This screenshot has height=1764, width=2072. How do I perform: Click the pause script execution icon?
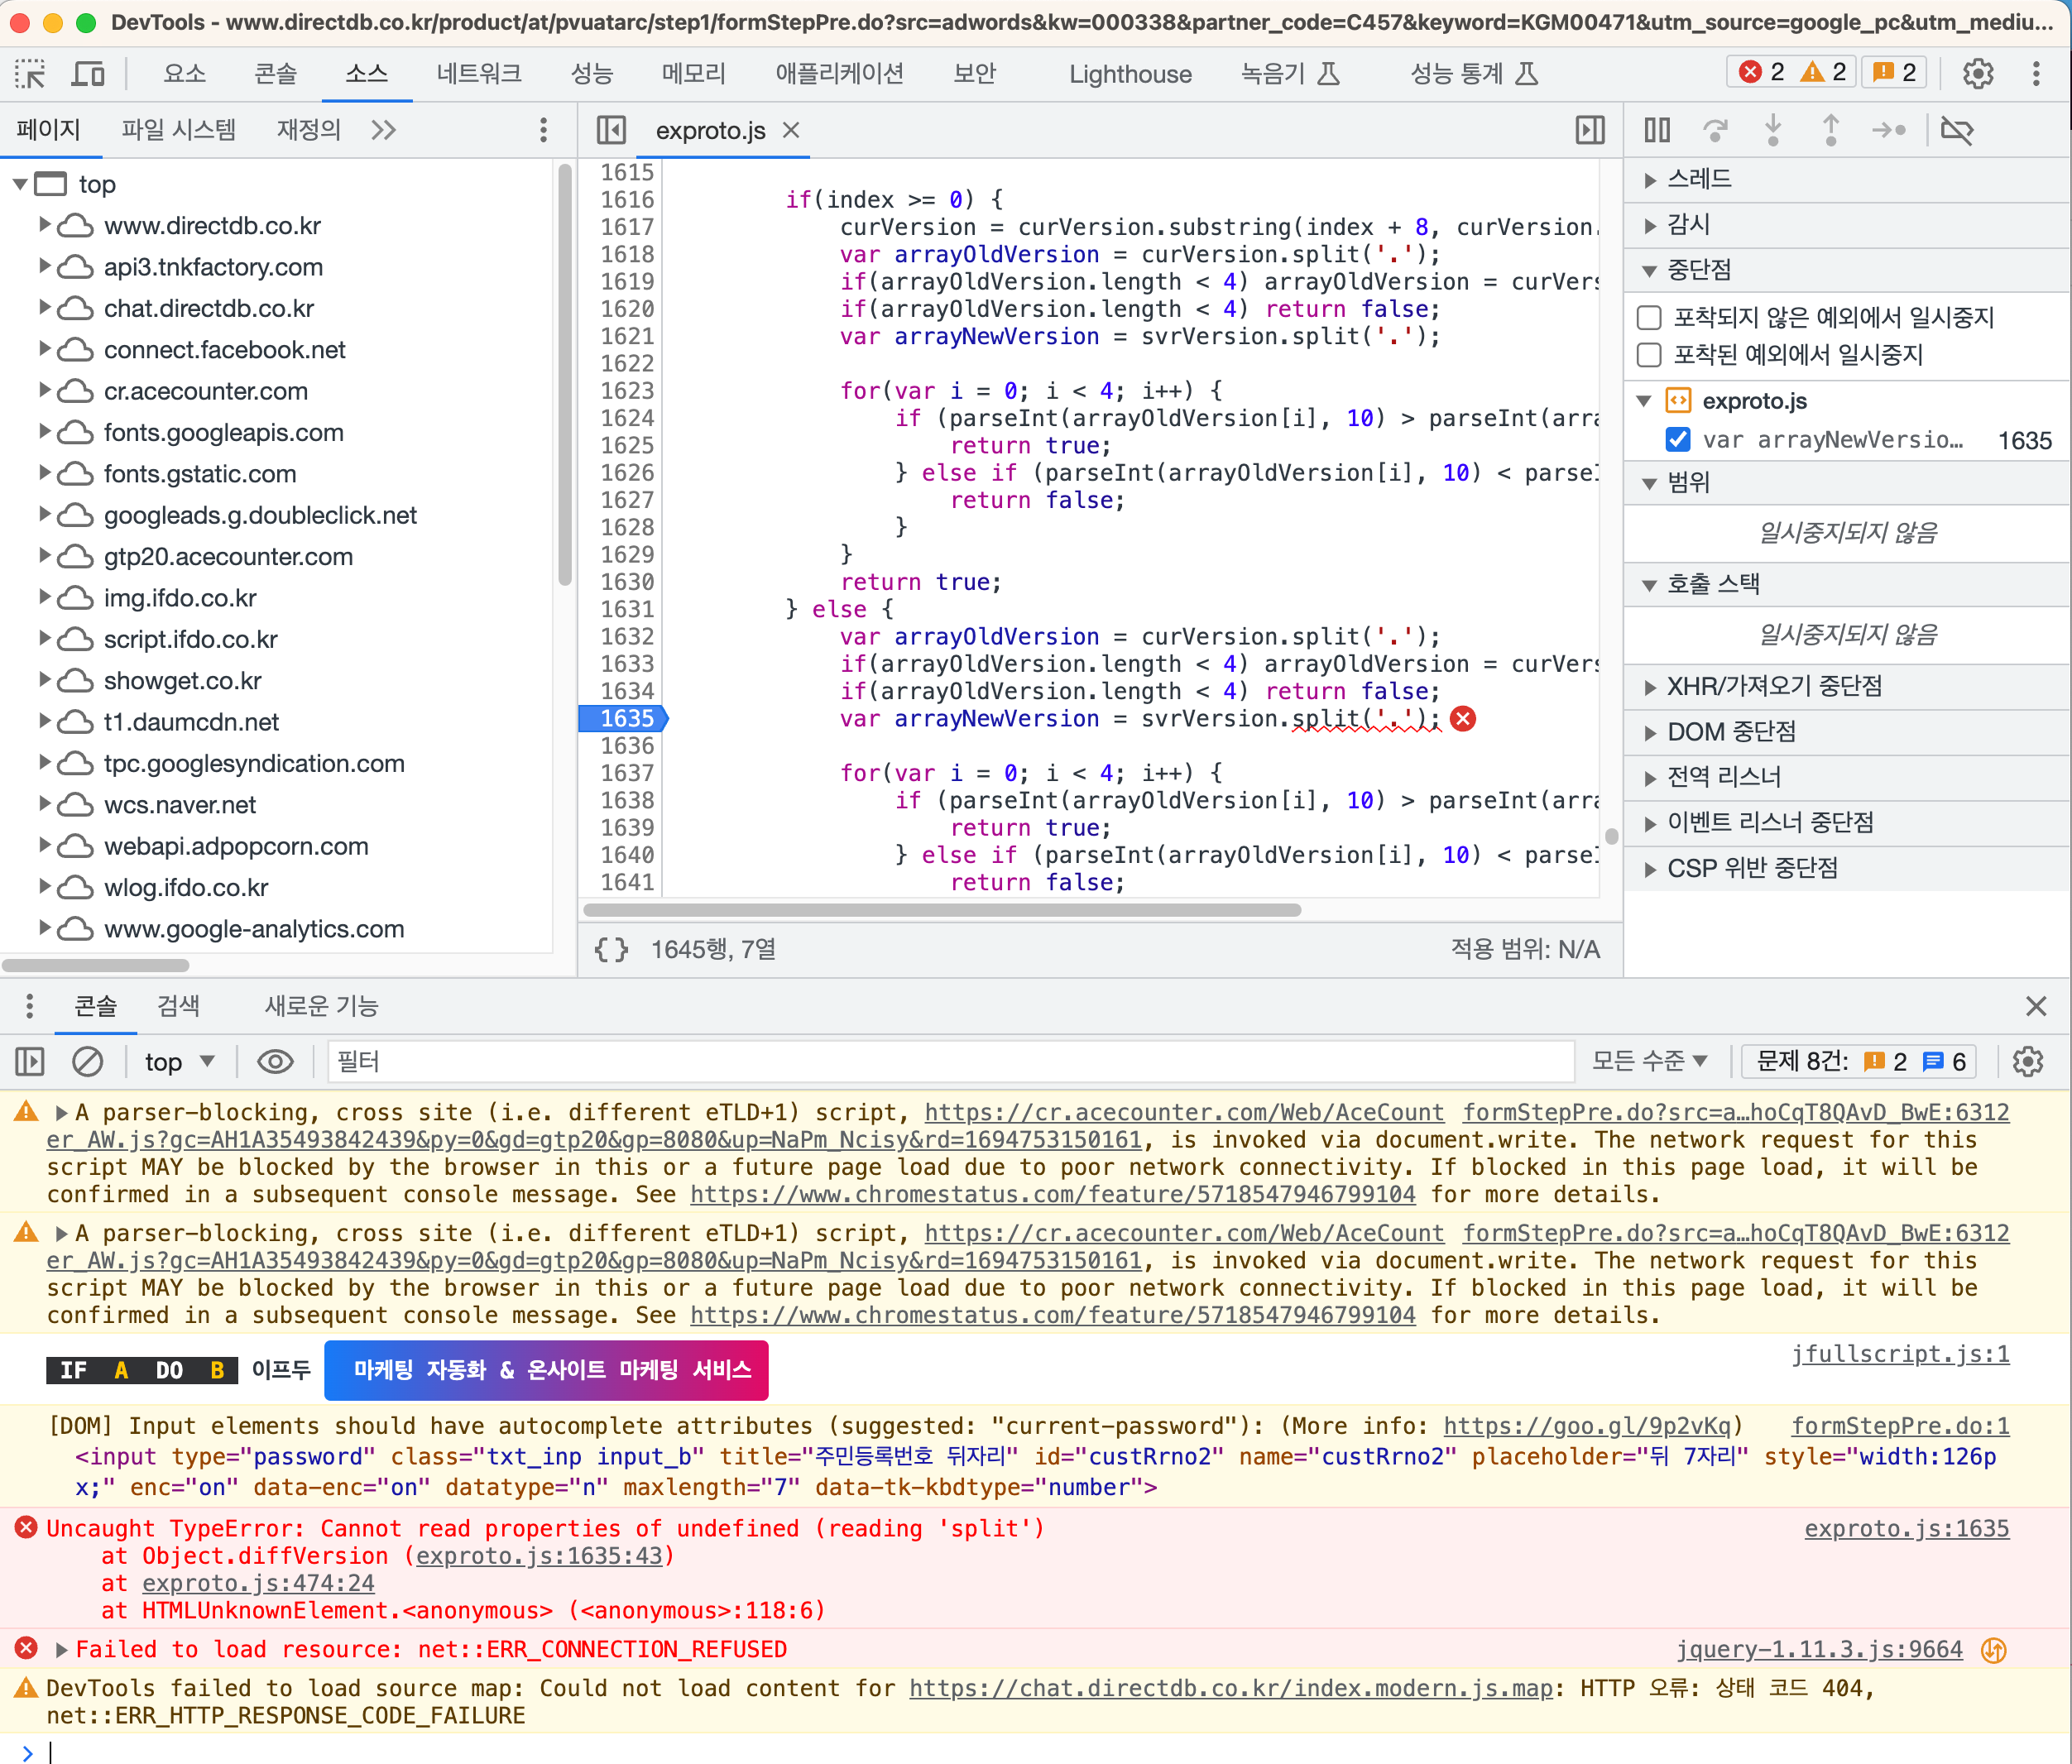(x=1656, y=130)
